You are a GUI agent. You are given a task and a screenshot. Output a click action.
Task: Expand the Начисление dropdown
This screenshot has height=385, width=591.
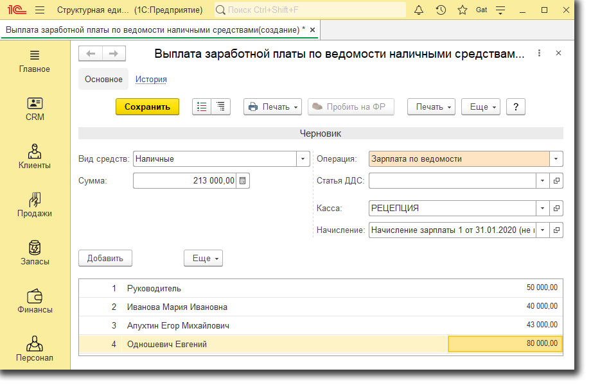tap(542, 230)
